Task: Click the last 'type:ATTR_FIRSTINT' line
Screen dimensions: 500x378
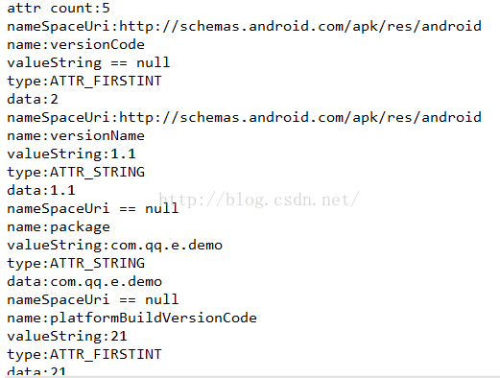Action: [84, 354]
